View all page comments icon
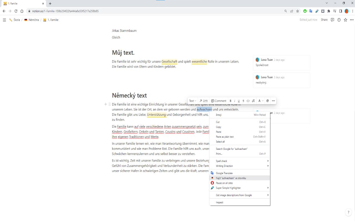The height and width of the screenshot is (221, 355). [x=332, y=20]
